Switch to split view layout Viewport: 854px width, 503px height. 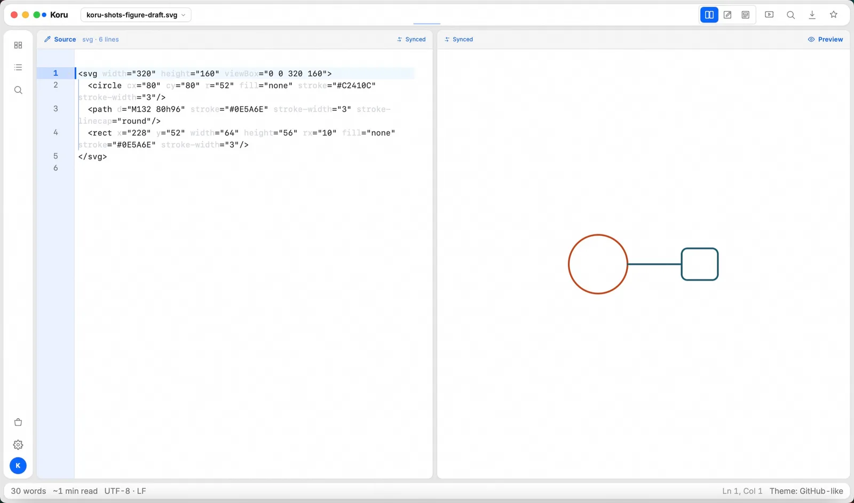coord(709,15)
